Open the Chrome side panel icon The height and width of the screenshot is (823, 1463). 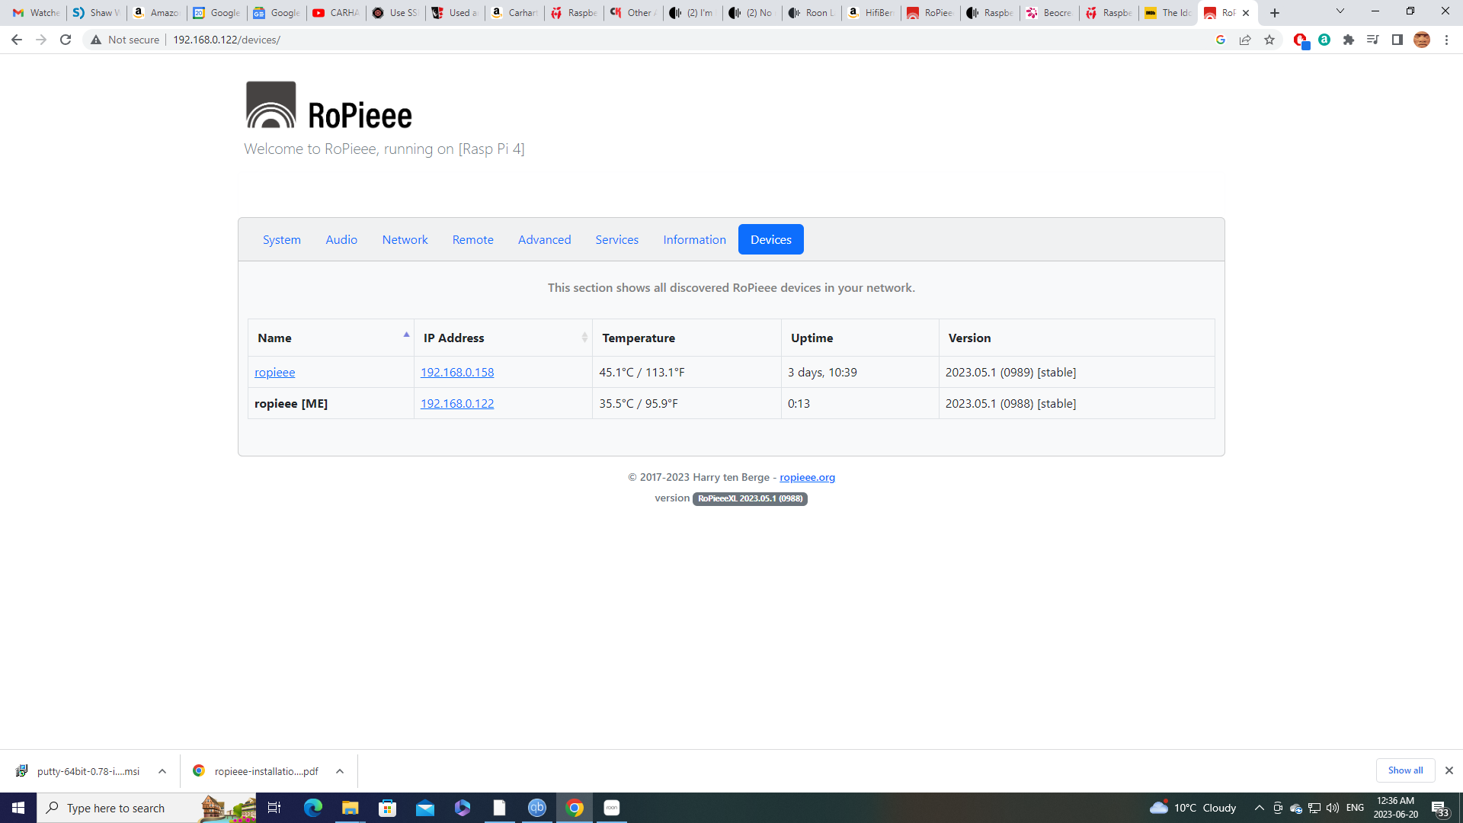point(1397,40)
